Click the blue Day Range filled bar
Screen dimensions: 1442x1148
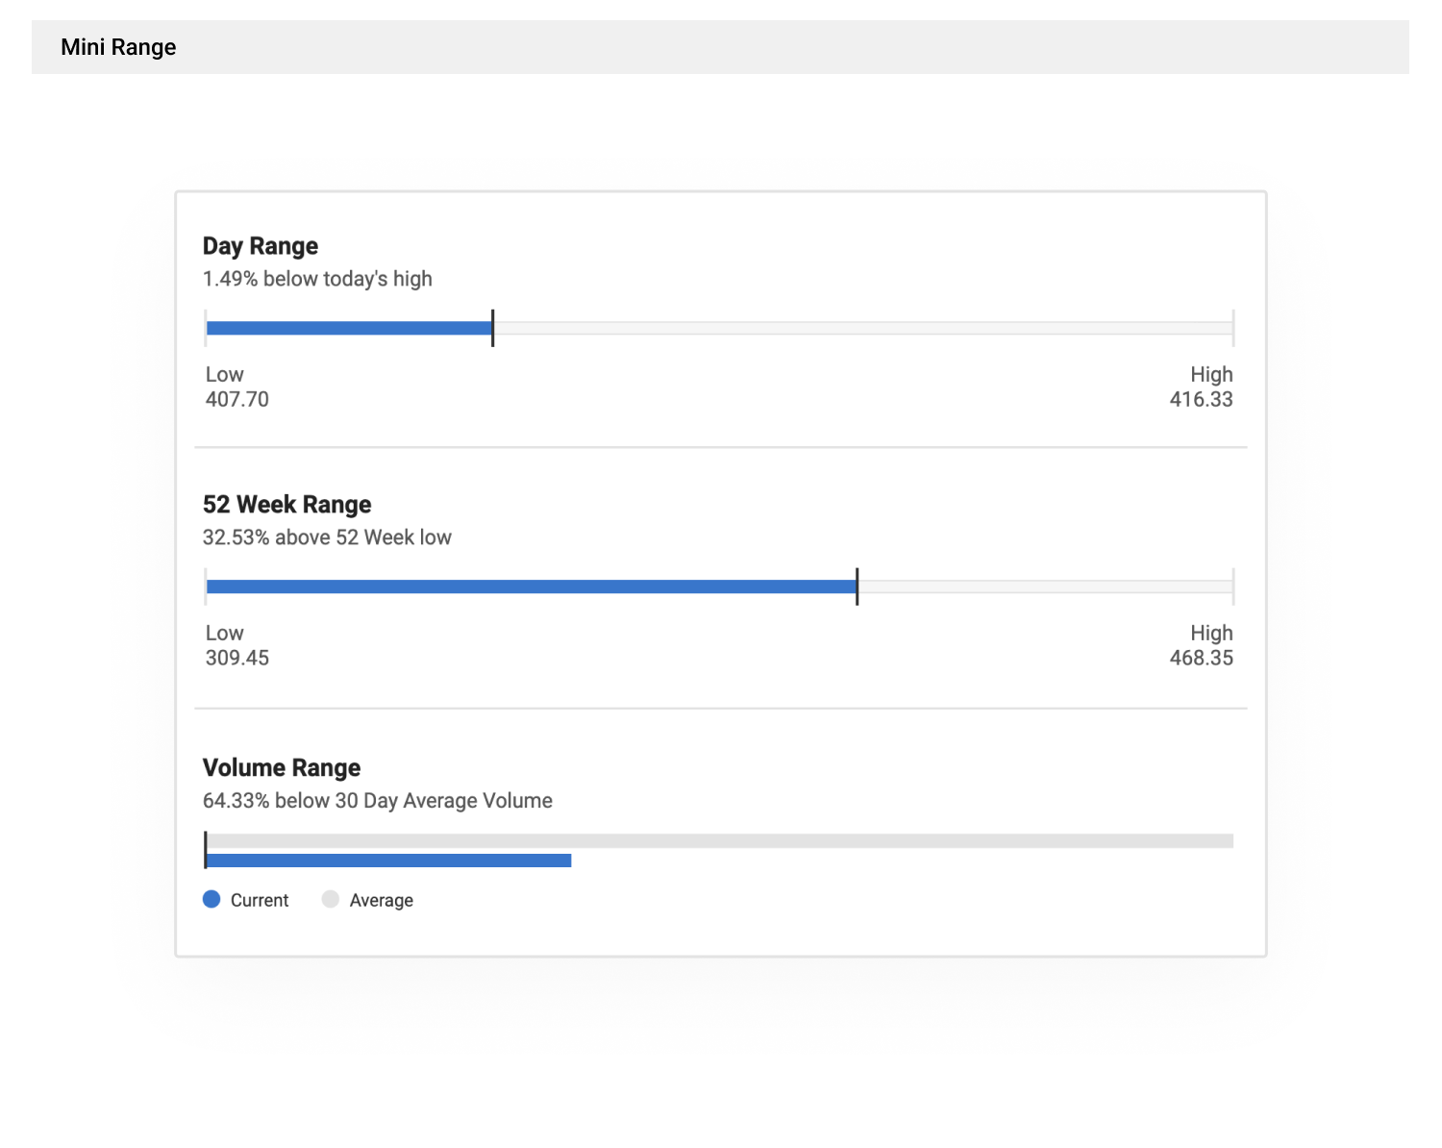[x=348, y=328]
